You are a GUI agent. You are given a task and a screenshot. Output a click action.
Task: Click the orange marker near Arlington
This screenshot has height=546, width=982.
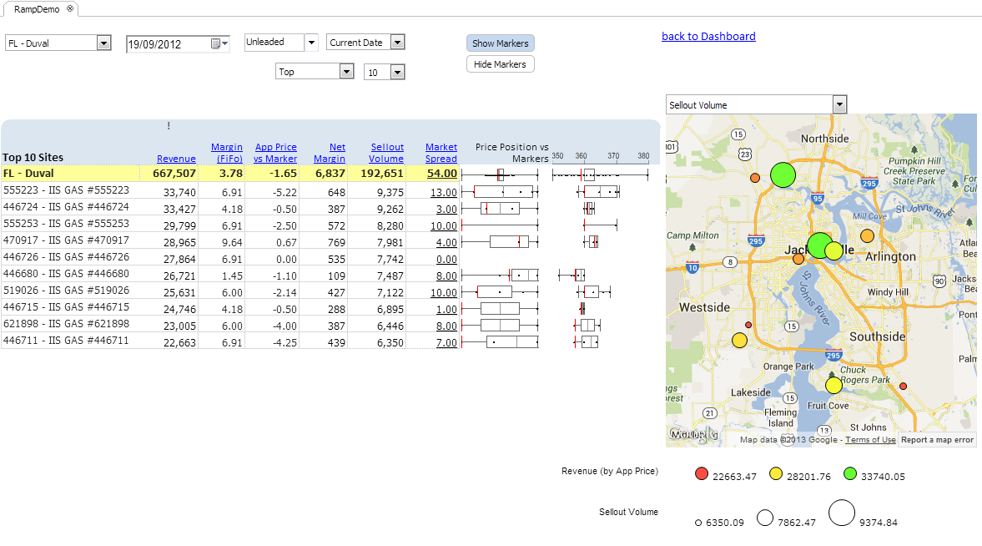[867, 236]
